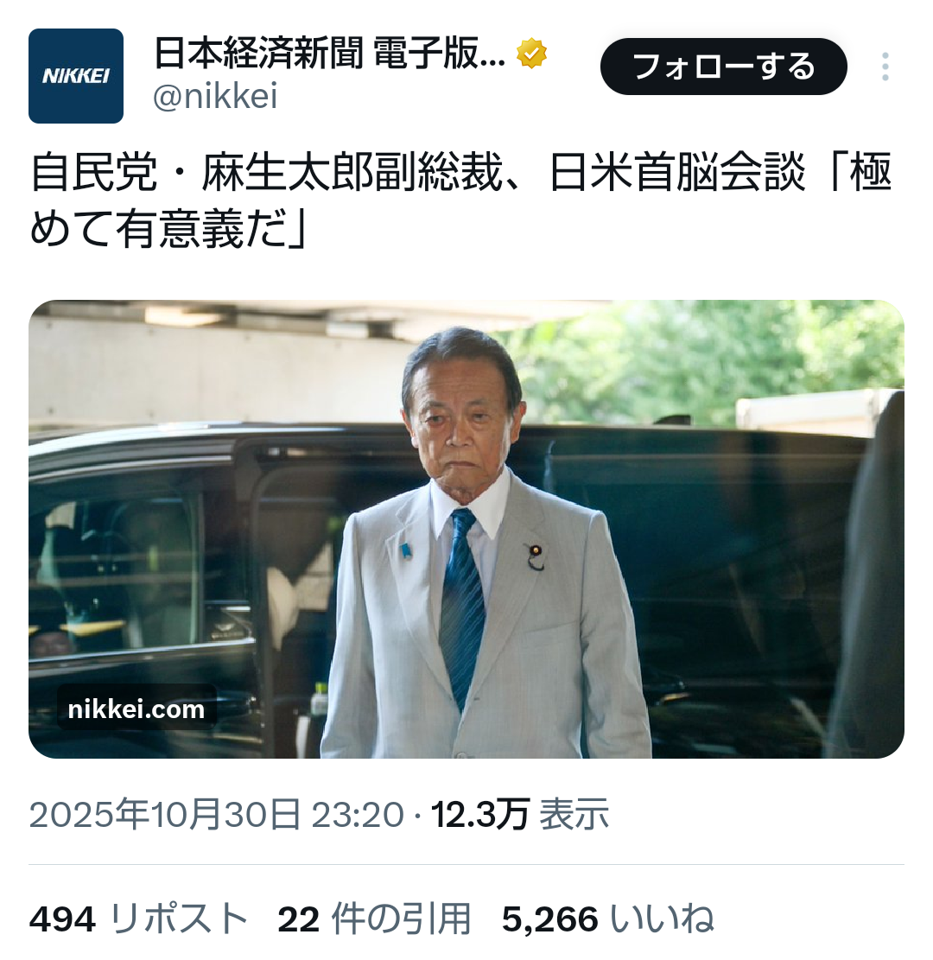View the 12.3万 表示 view count
This screenshot has width=933, height=960.
[520, 815]
